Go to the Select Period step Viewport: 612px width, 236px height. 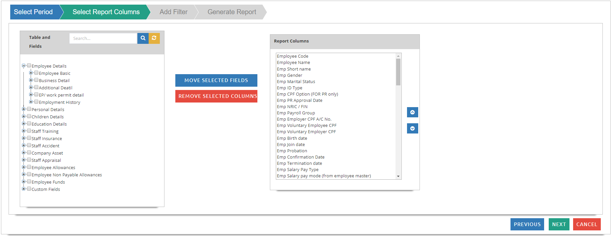pos(33,12)
